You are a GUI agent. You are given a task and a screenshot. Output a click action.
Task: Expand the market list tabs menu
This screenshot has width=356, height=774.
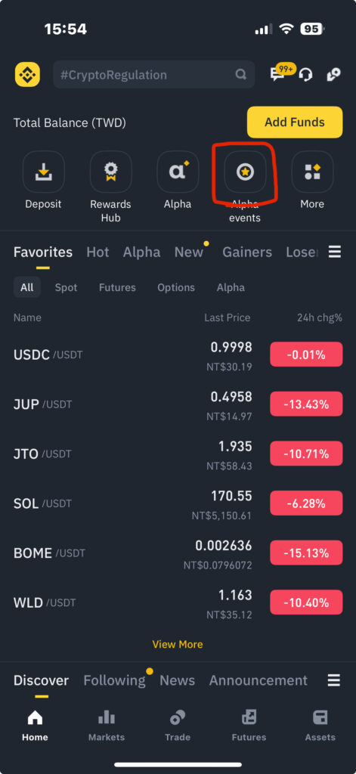tap(335, 252)
